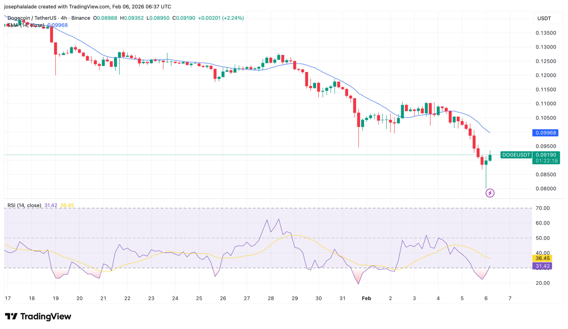Click the RSI value 31.42 in legend
568x329 pixels.
(51, 205)
